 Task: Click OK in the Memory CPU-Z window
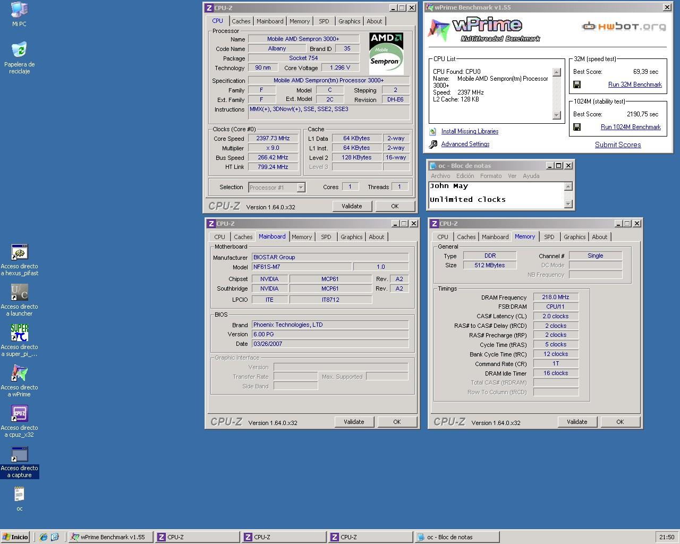click(x=620, y=422)
